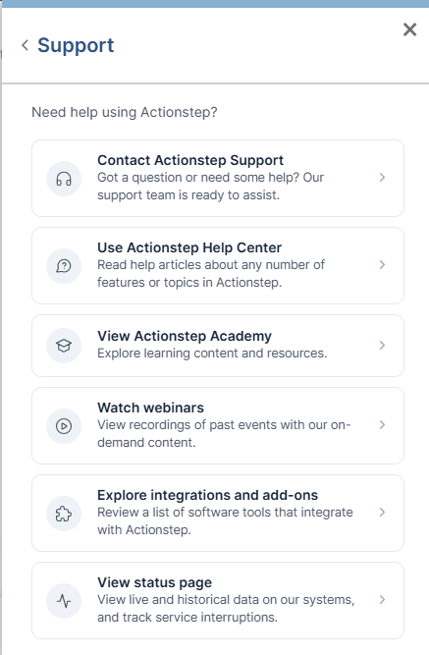Expand the Contact Actionstep Support chevron
The height and width of the screenshot is (655, 429).
382,178
